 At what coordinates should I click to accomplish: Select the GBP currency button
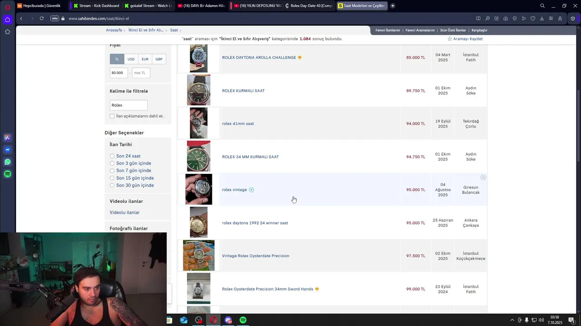click(159, 59)
